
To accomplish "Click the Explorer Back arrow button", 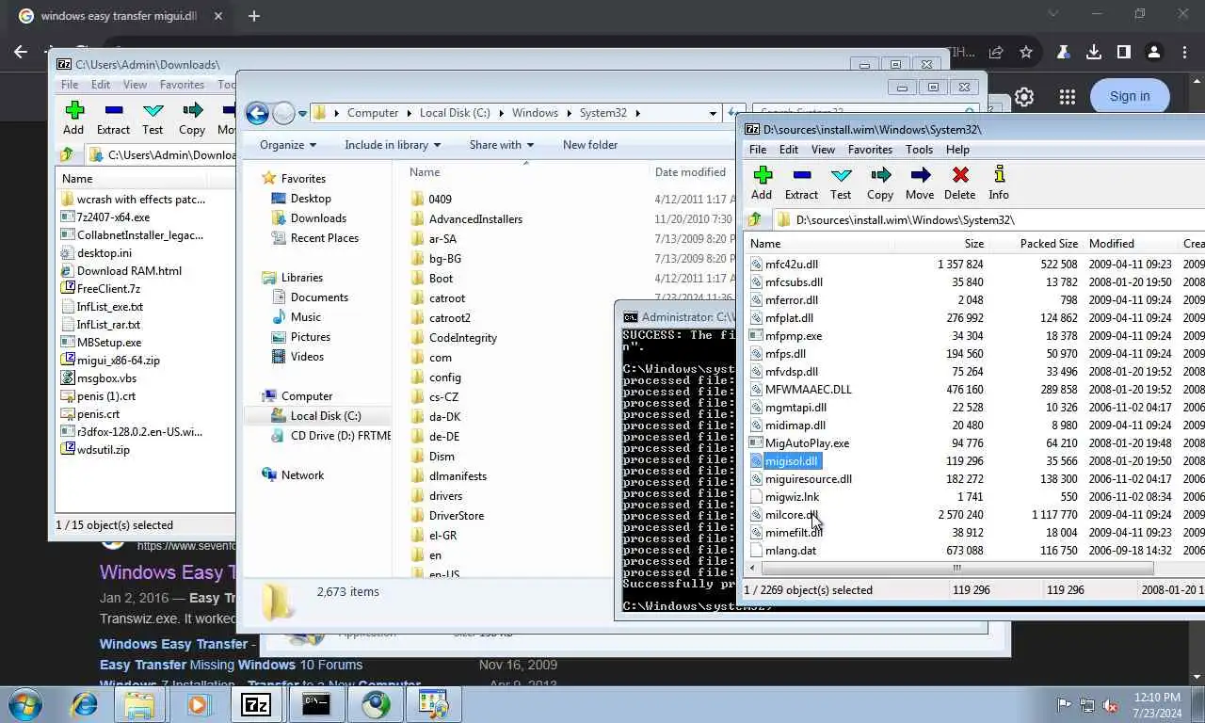I will 257,113.
